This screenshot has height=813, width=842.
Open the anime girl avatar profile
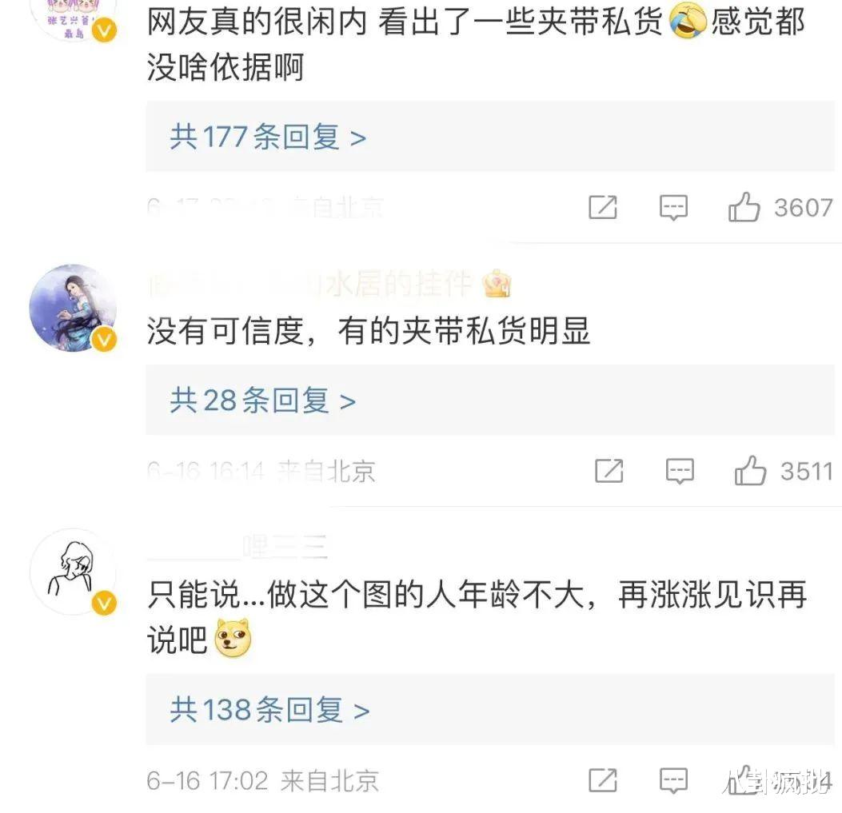(x=72, y=307)
